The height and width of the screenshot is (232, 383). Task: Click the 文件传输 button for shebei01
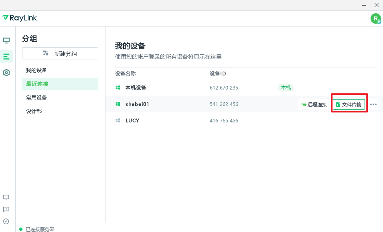(x=349, y=104)
